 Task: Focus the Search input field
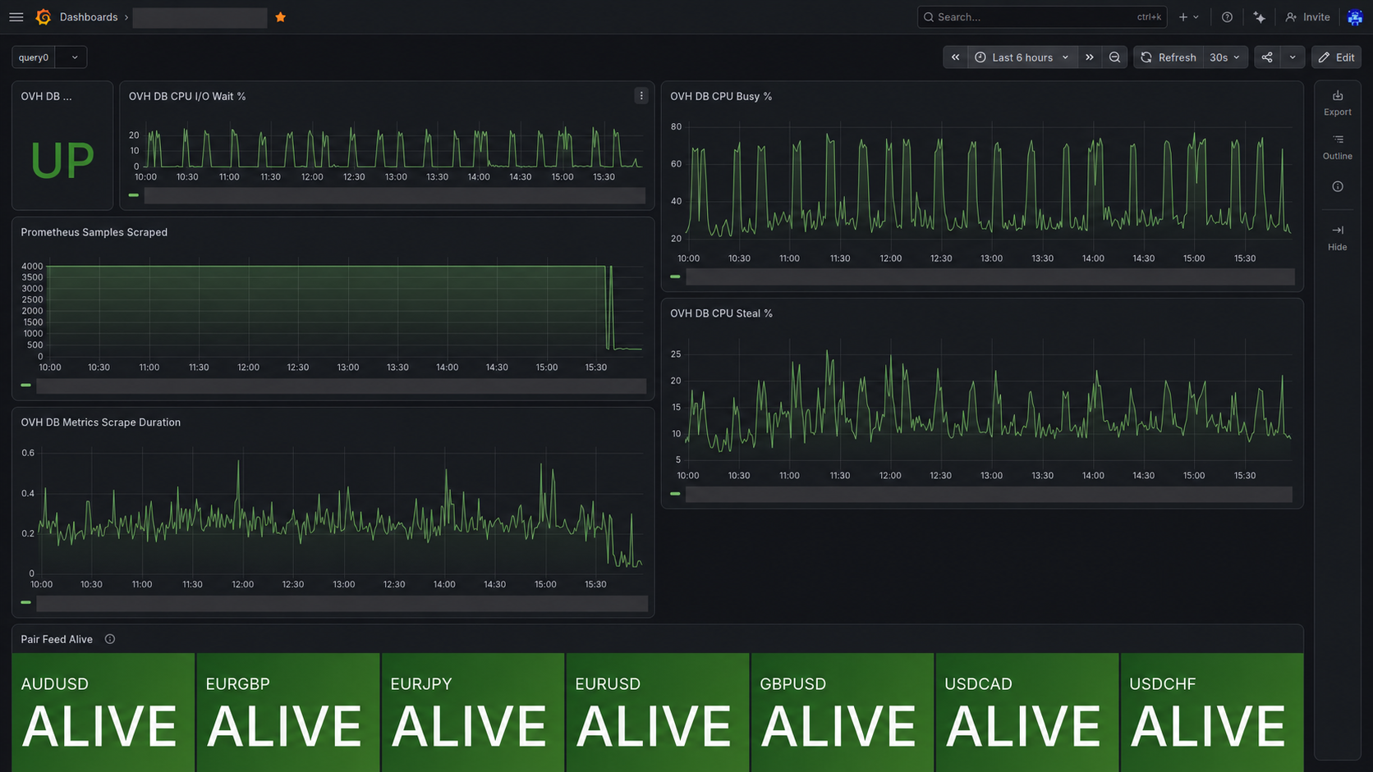pos(1042,17)
